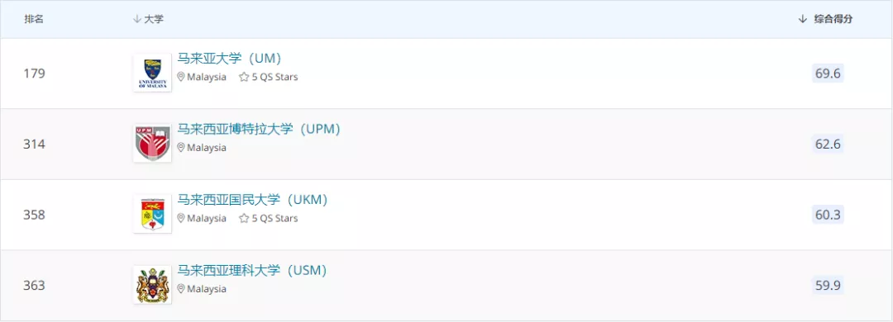Sort by the 综合得分 column arrow
Viewport: 893px width, 322px height.
pos(802,19)
